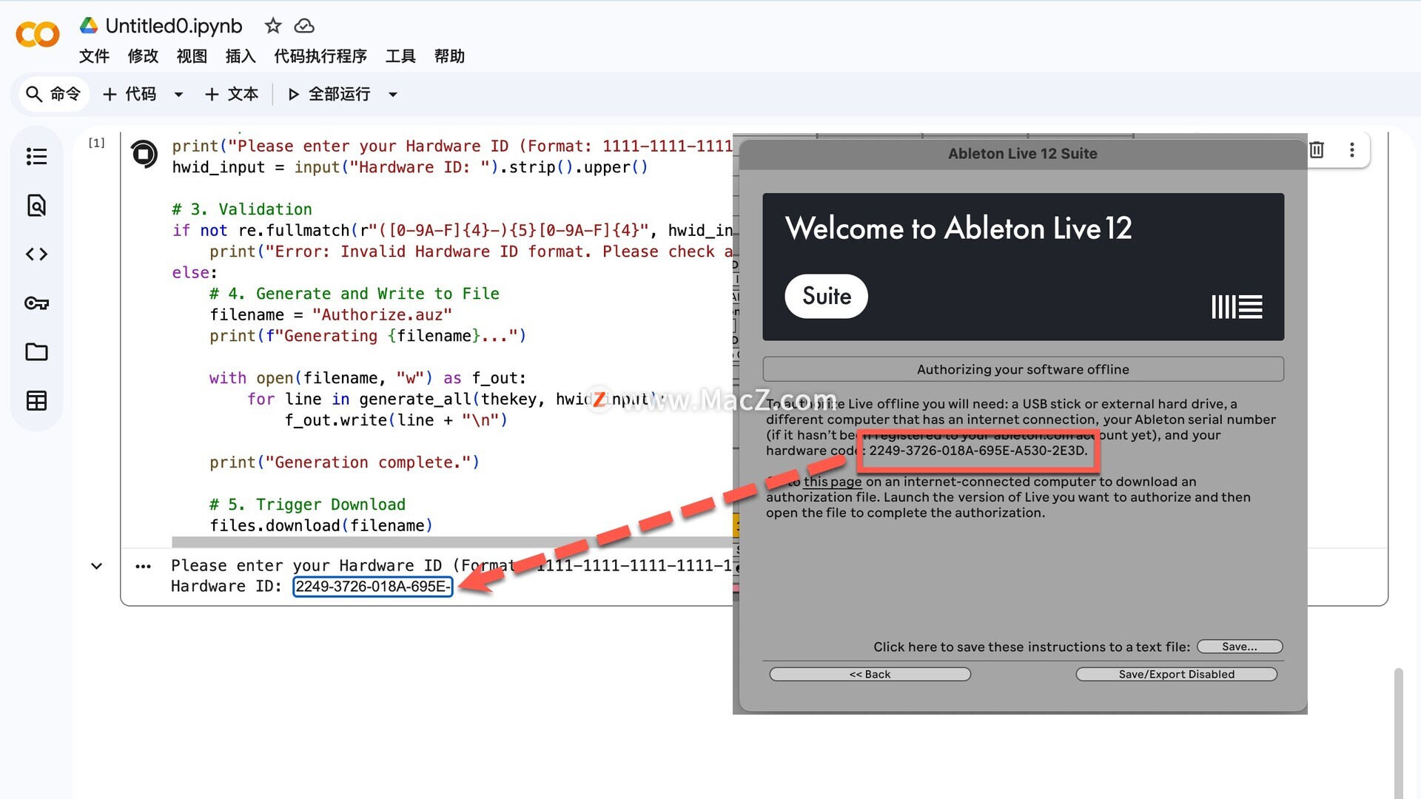This screenshot has height=799, width=1421.
Task: Add a code cell with + 代码
Action: 130,94
